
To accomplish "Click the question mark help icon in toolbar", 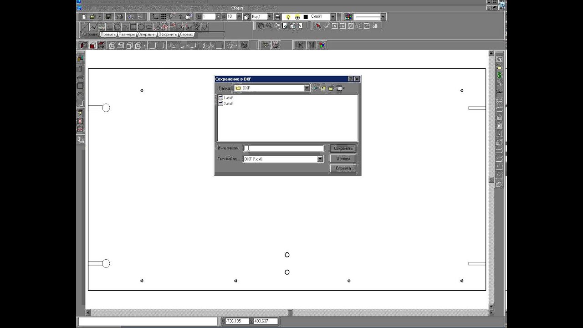I will [180, 16].
